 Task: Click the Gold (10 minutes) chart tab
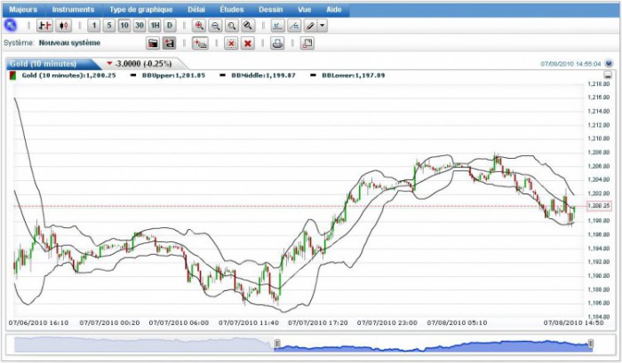[x=43, y=64]
